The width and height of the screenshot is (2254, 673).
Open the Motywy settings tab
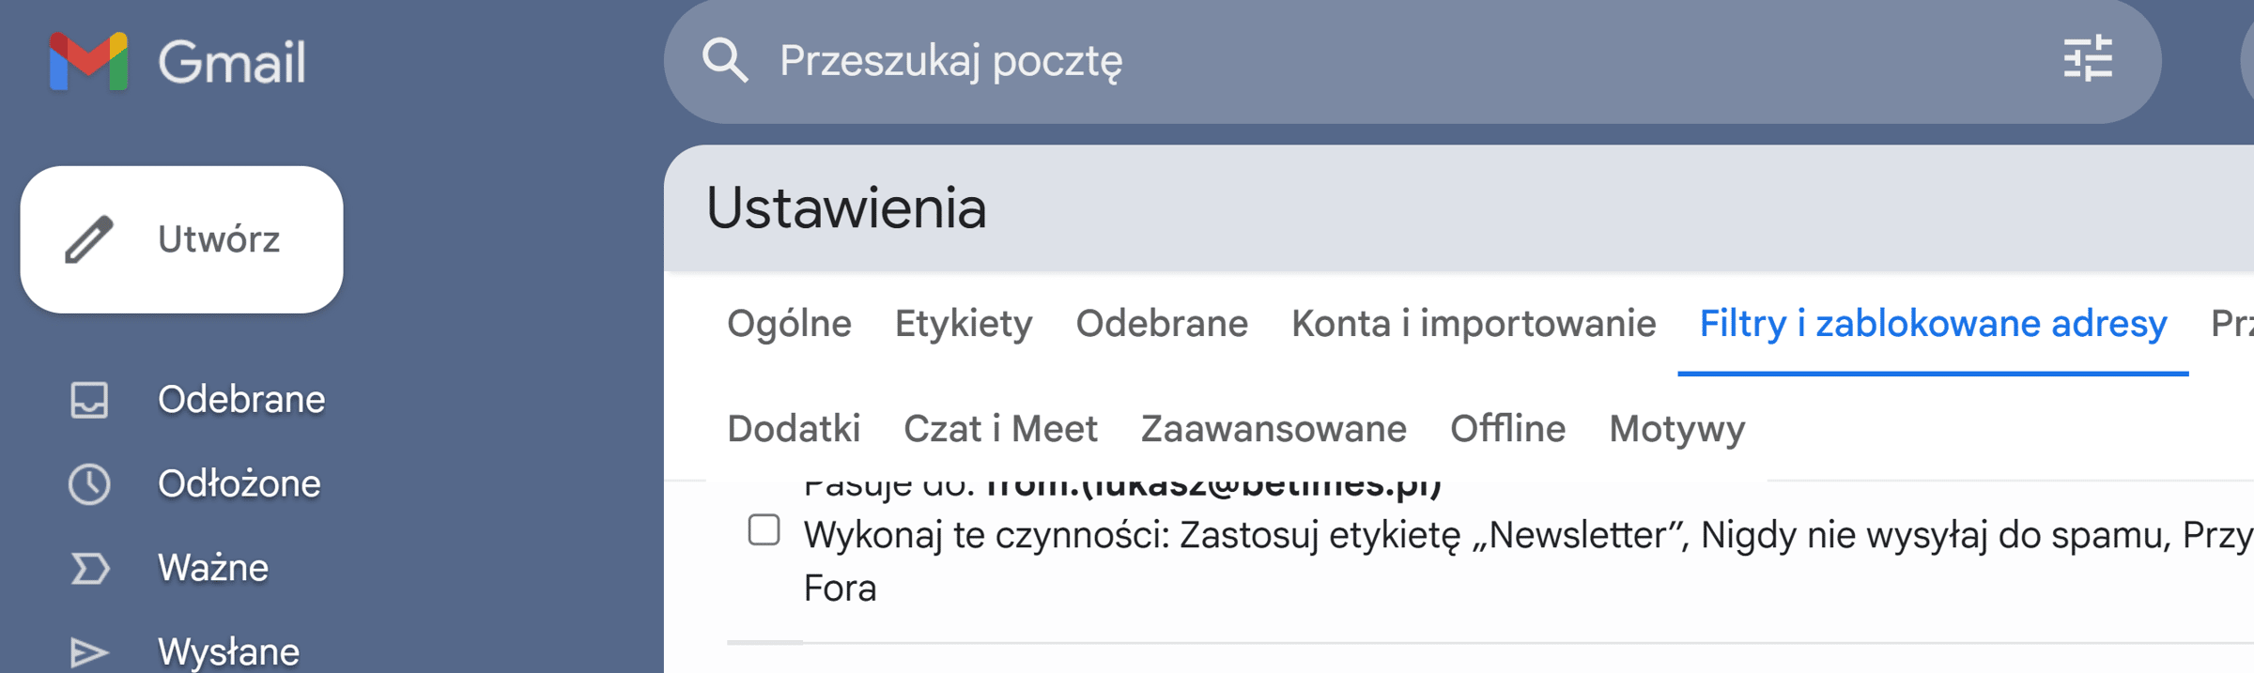(1676, 429)
